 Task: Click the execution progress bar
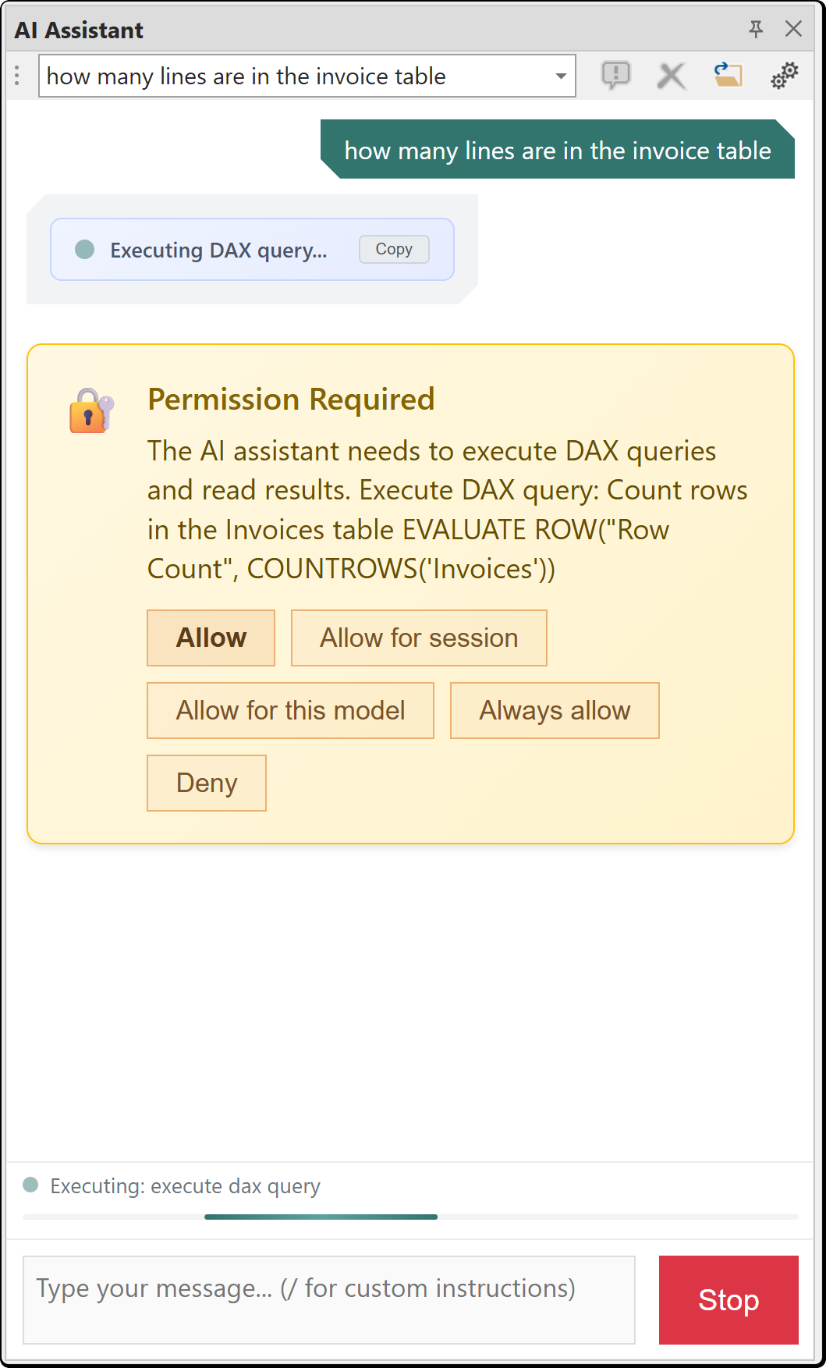(321, 1217)
